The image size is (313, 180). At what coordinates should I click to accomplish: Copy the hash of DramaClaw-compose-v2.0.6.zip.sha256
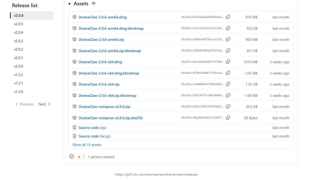228,118
